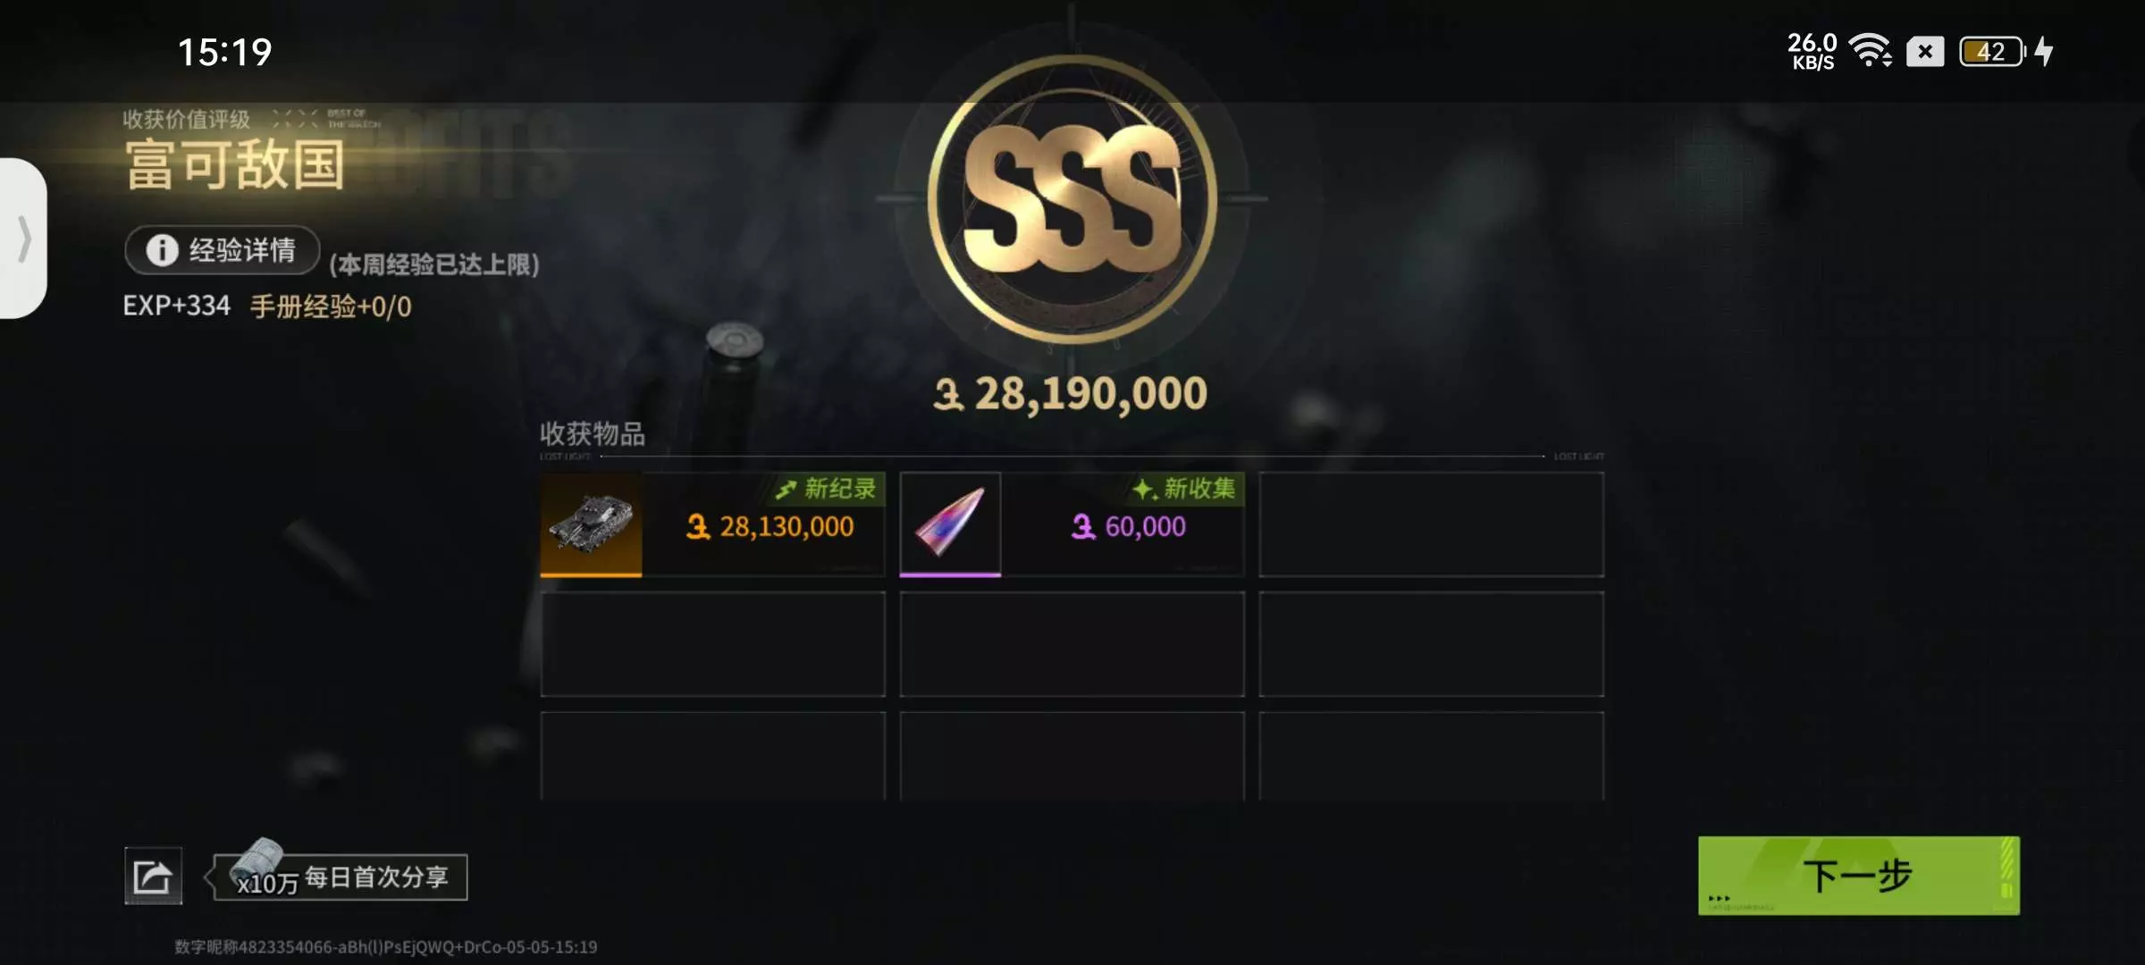Select the 60,000 crystal value entry
Viewport: 2145px width, 965px height.
click(1129, 527)
